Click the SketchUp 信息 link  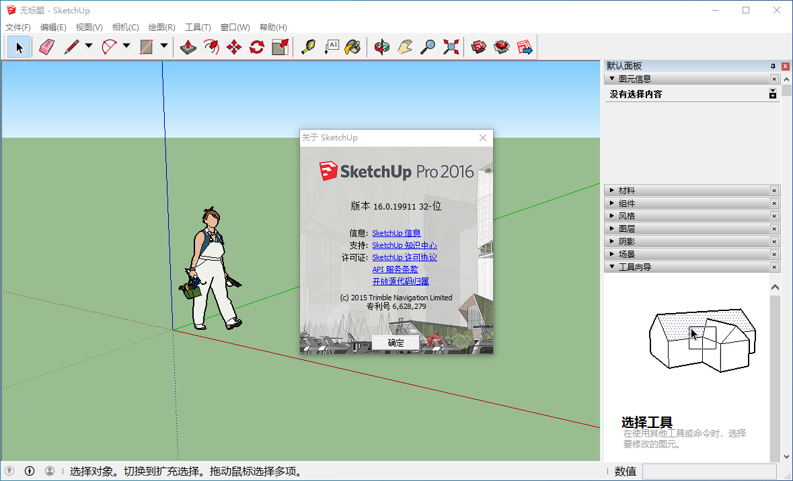[x=397, y=233]
